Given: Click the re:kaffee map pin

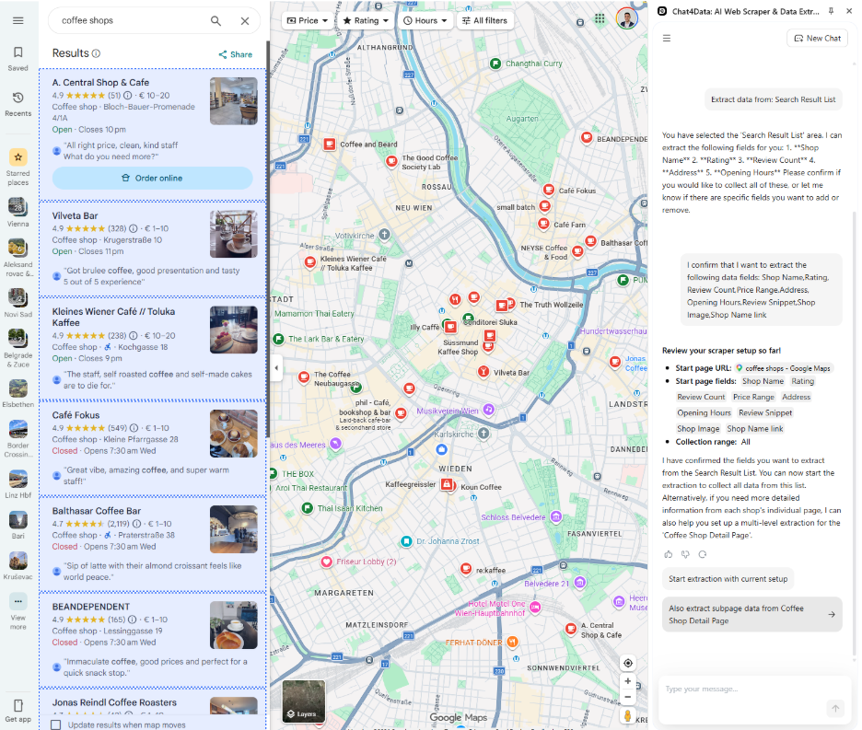Looking at the screenshot, I should [466, 568].
